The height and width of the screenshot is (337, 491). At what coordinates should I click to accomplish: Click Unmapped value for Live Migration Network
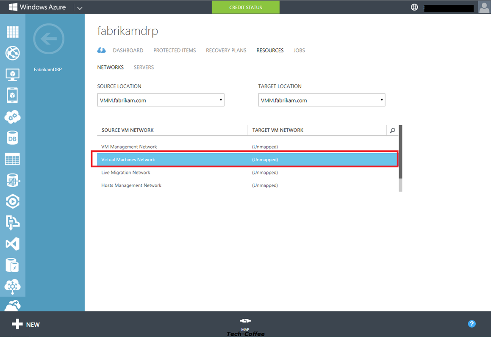(x=265, y=172)
